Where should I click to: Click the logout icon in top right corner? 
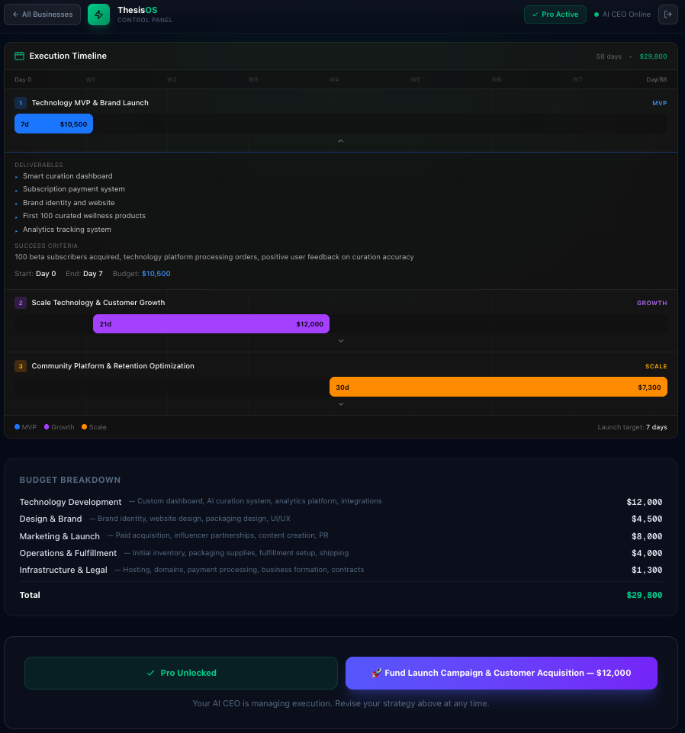667,14
